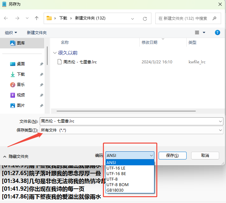Screen dimensions: 226x203
Task: Open the 下载 folder in sidebar
Action: pos(21,74)
